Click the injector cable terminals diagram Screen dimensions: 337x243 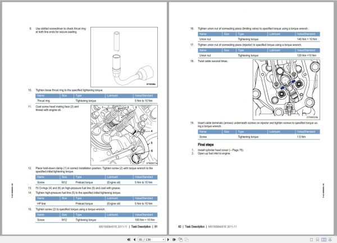click(286, 90)
